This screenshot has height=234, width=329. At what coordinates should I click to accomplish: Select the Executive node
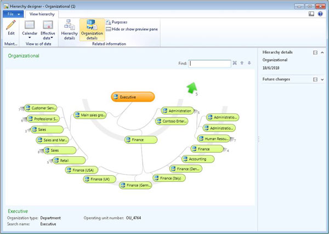tap(133, 97)
